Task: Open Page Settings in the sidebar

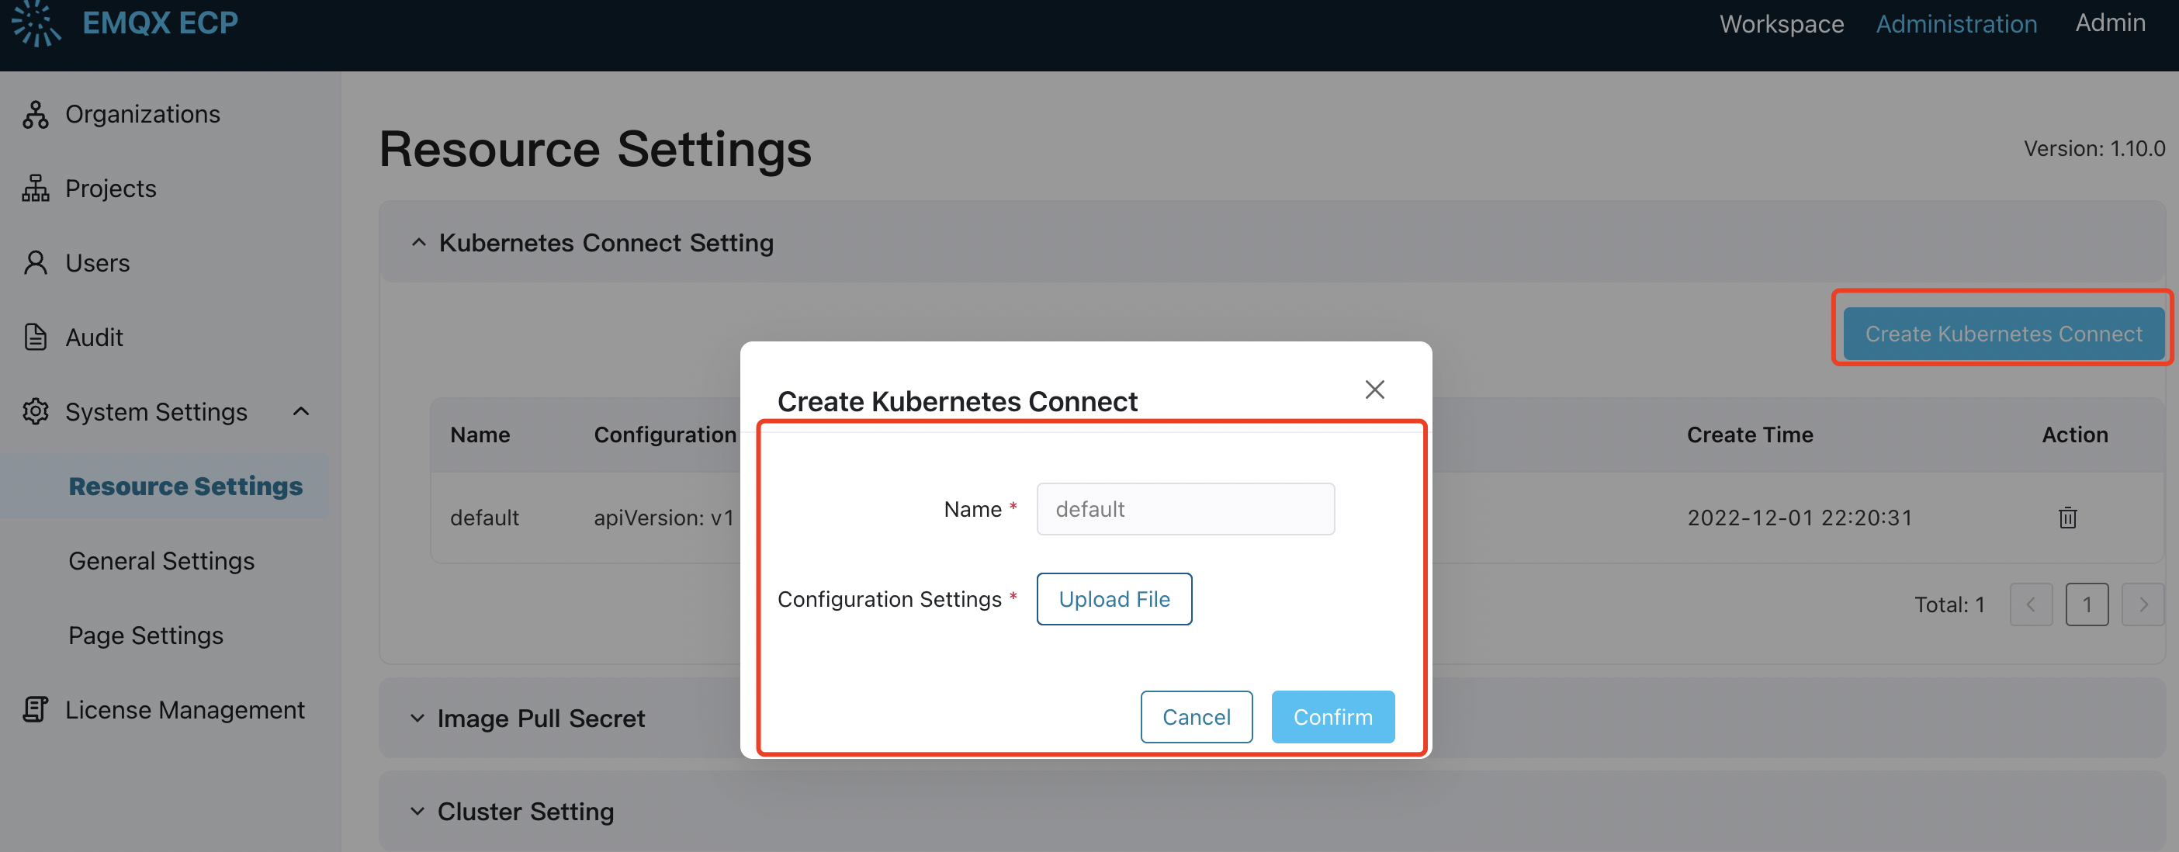Action: tap(145, 636)
